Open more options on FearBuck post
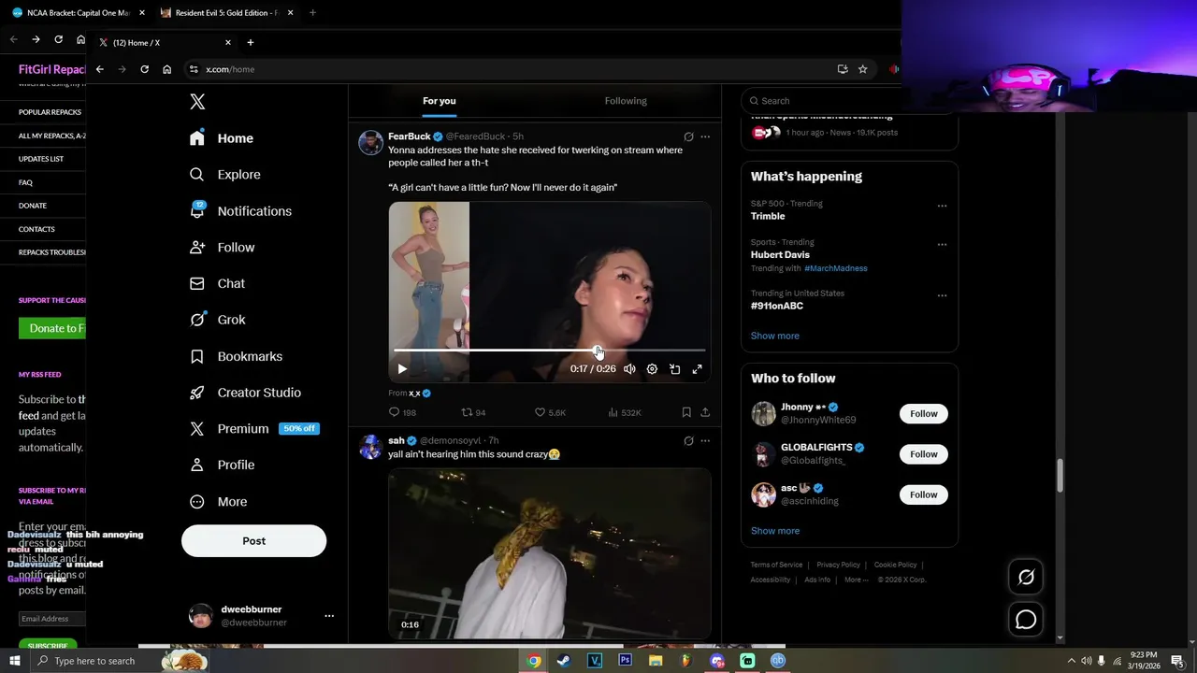The width and height of the screenshot is (1197, 673). 705,136
